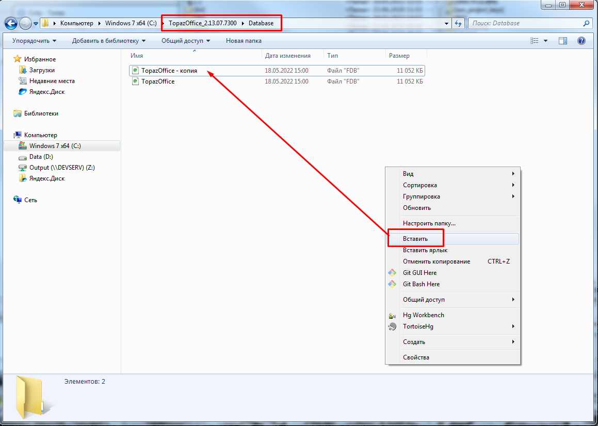Click Библиотеки in navigation pane
Image resolution: width=598 pixels, height=426 pixels.
41,113
